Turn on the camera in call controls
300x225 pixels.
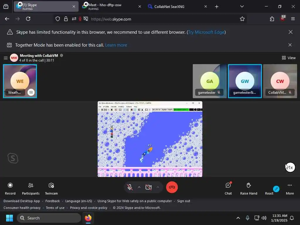coord(149,187)
